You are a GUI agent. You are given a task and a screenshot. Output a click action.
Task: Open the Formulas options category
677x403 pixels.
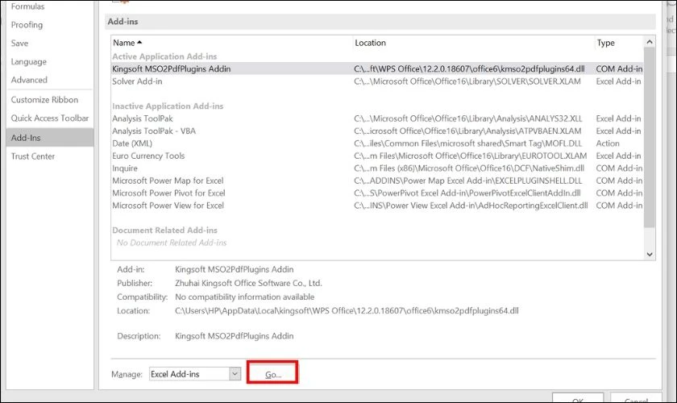tap(27, 6)
